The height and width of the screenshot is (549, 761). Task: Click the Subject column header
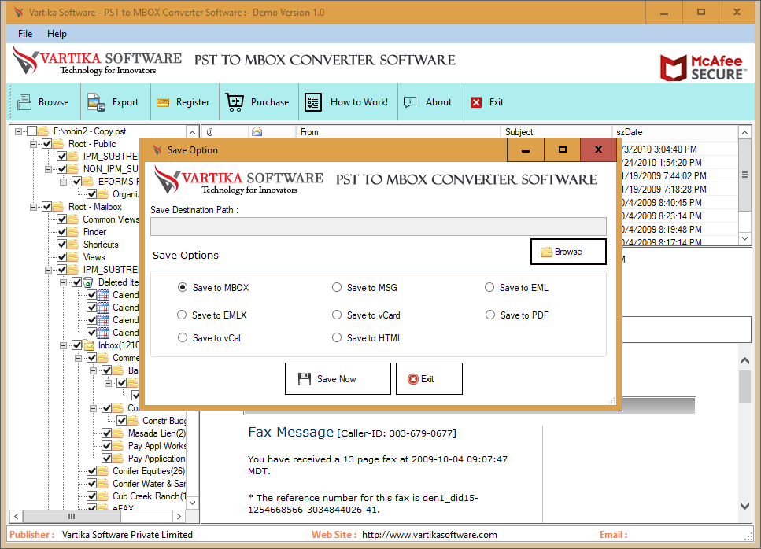point(556,132)
